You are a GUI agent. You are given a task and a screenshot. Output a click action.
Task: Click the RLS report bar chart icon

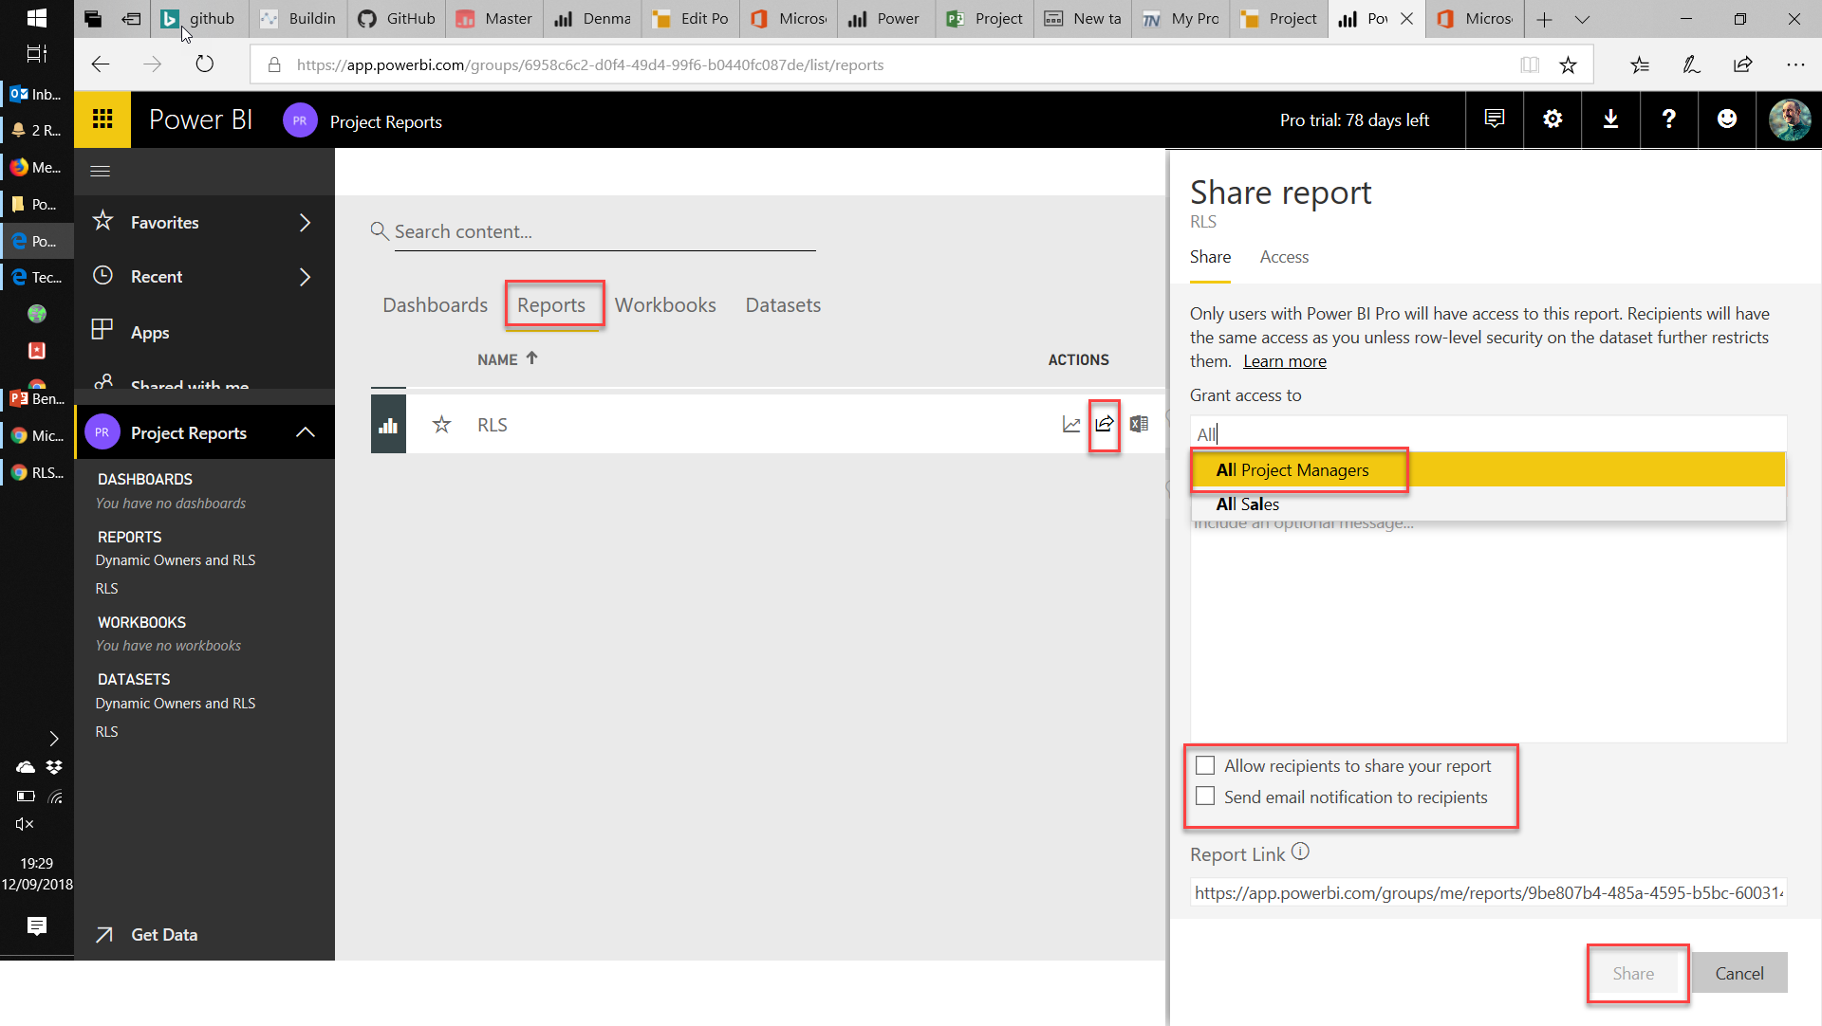[x=388, y=425]
